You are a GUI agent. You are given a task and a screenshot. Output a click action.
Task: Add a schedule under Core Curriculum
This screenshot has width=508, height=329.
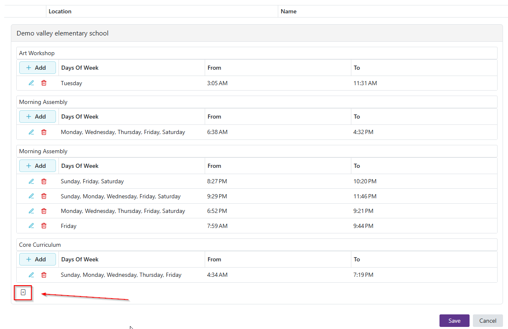(x=37, y=259)
